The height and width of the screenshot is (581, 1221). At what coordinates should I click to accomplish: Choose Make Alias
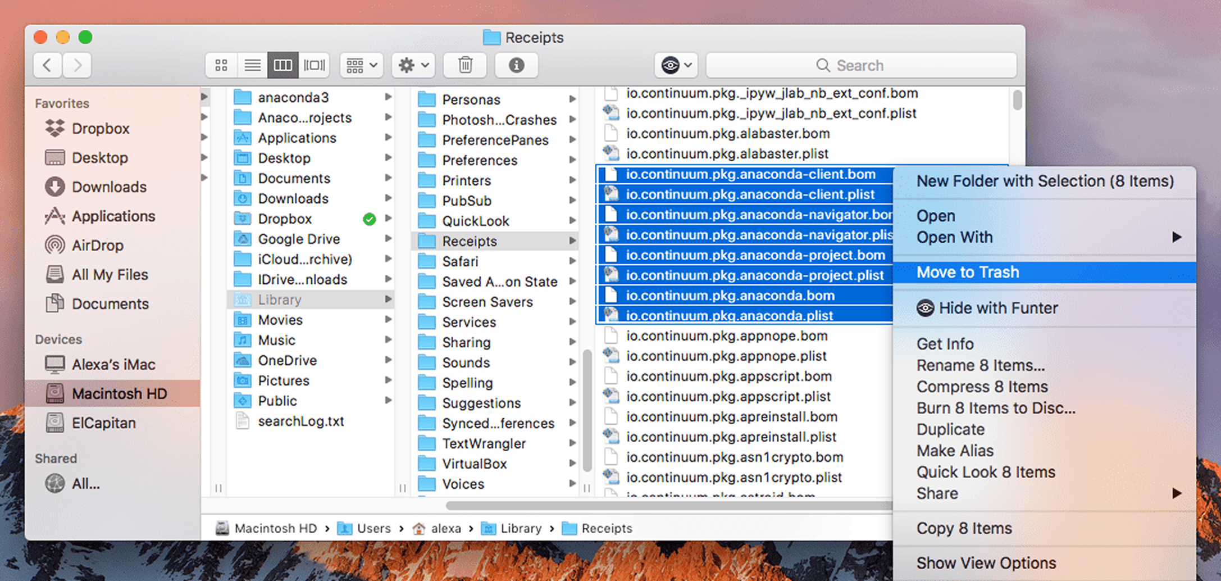[1045, 451]
